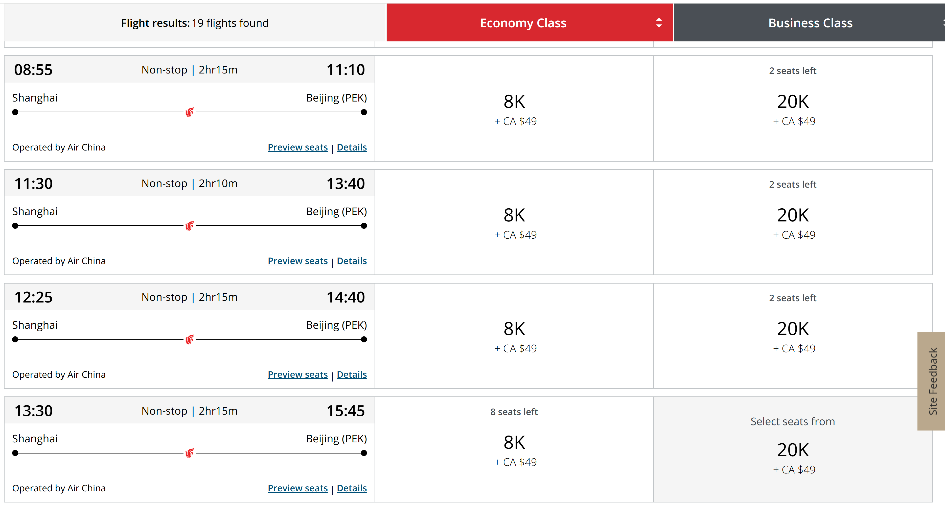Choose 20K business fare for 08:55 flight
Viewport: 945px width, 505px height.
(x=793, y=109)
